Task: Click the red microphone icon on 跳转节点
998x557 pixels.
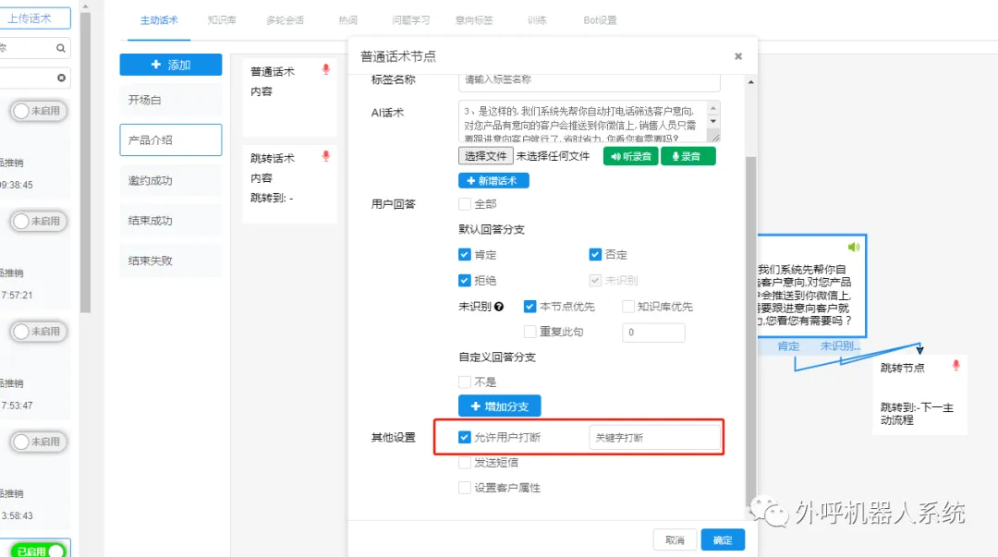Action: tap(955, 366)
